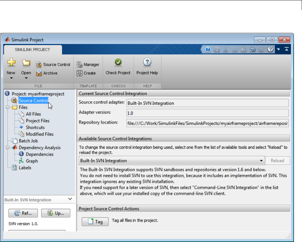The height and width of the screenshot is (242, 302).
Task: Click the Redo arrow icon
Action: pos(261,50)
